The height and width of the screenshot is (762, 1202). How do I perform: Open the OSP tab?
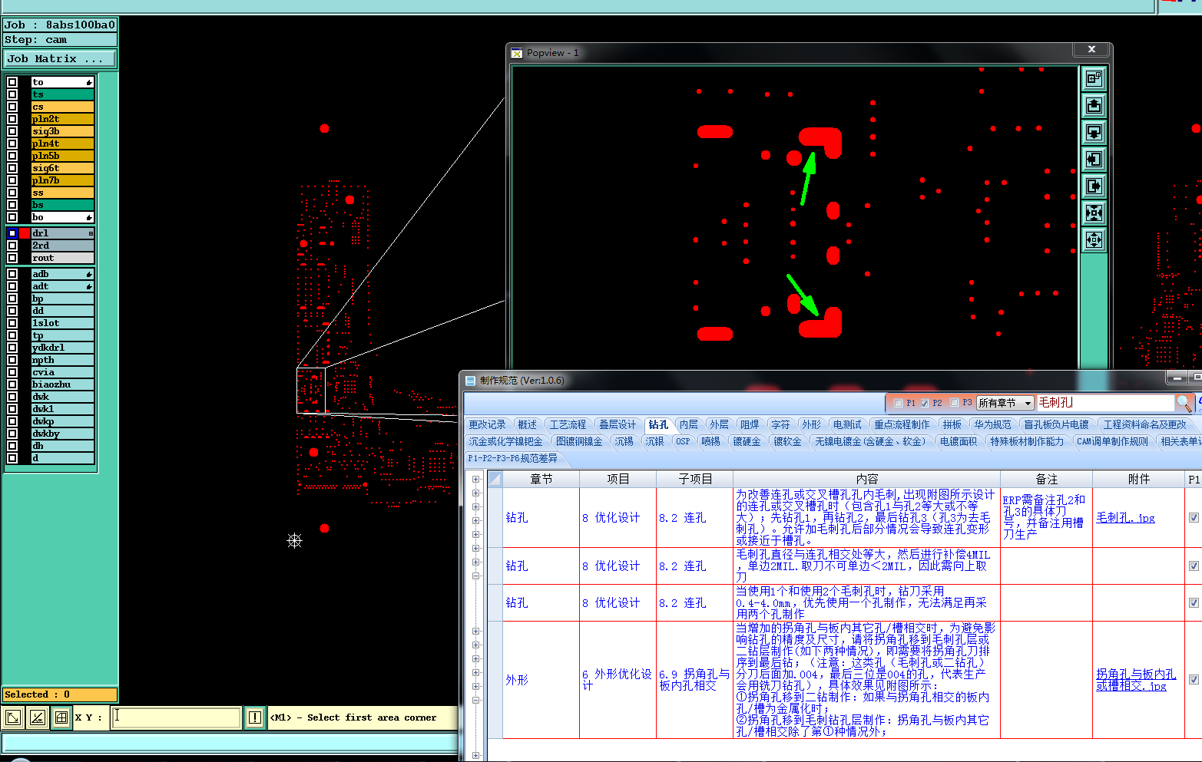(x=683, y=441)
